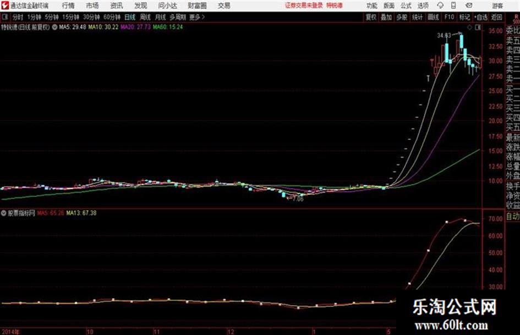This screenshot has height=335, width=520.
Task: Select the 月线 monthly period
Action: click(x=161, y=17)
